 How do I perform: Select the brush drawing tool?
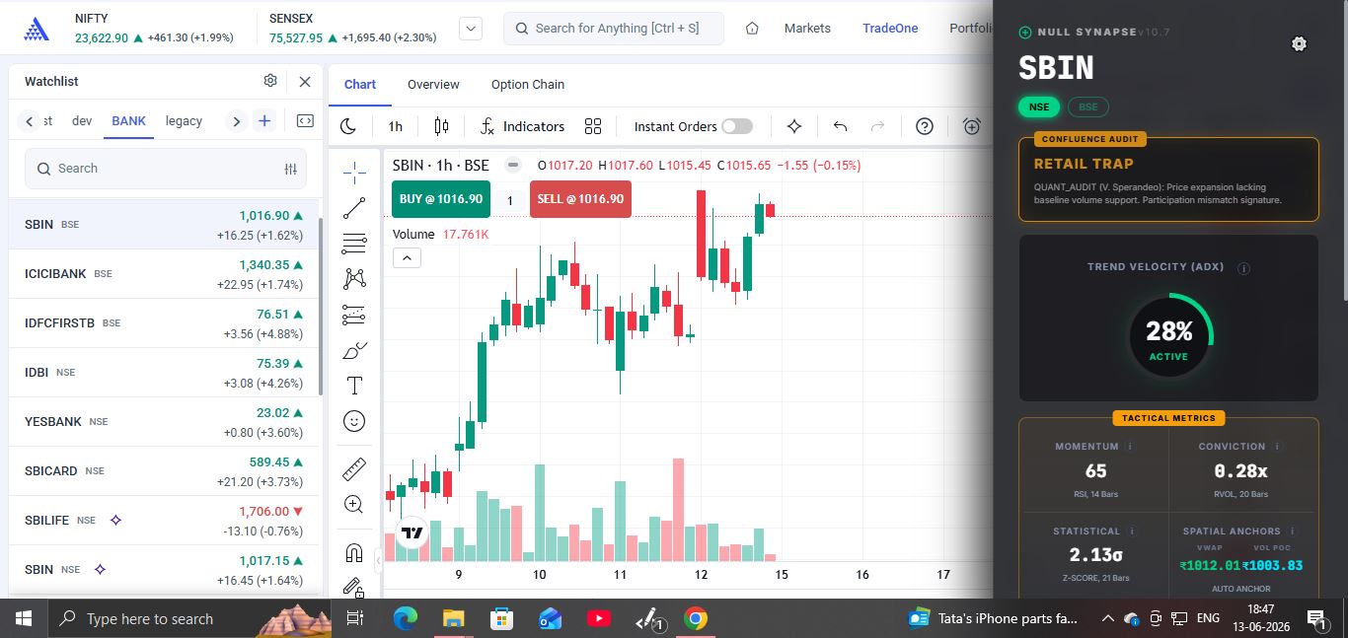354,350
